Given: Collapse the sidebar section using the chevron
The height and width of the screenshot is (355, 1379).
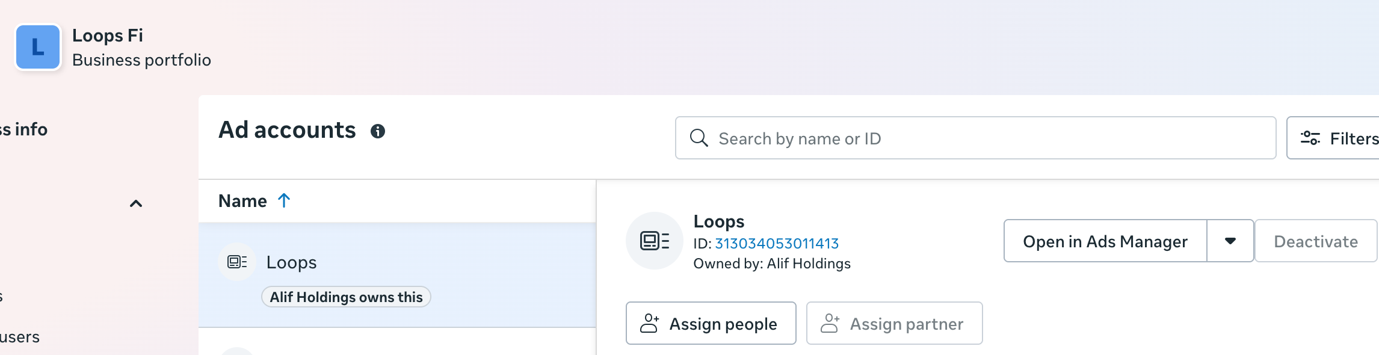Looking at the screenshot, I should click(x=137, y=203).
